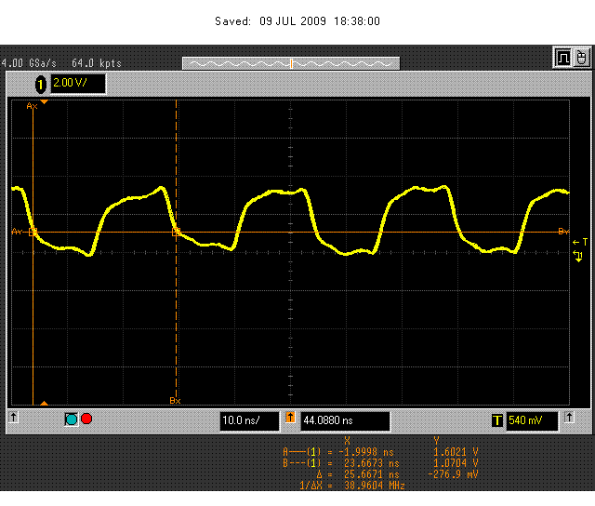Click the red circle indicator
This screenshot has width=595, height=506.
tap(86, 419)
